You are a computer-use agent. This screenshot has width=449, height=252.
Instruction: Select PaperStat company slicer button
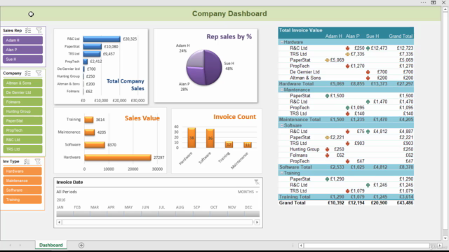(22, 120)
